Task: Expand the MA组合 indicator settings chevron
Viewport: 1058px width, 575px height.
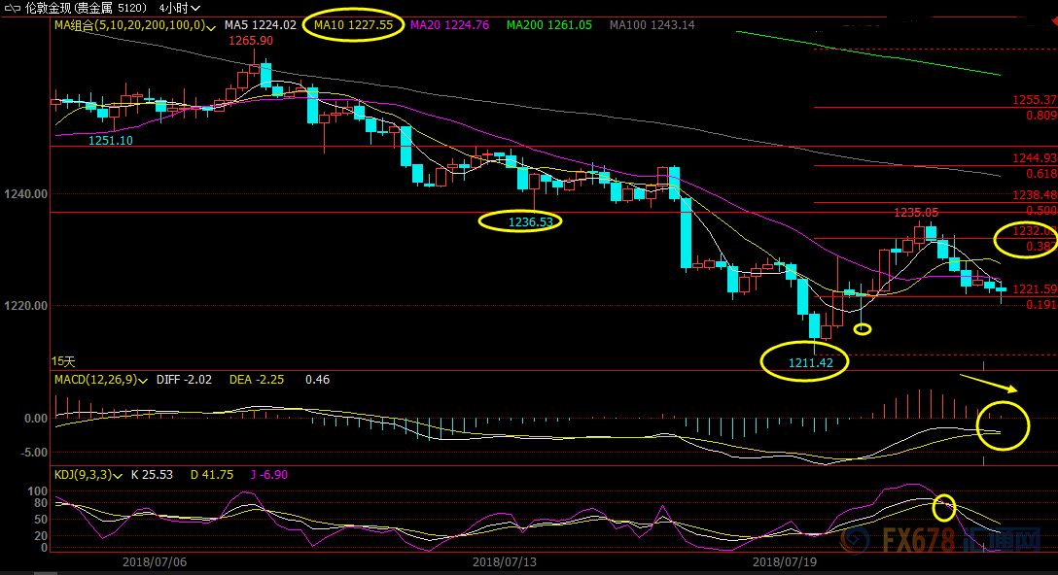Action: (x=211, y=26)
